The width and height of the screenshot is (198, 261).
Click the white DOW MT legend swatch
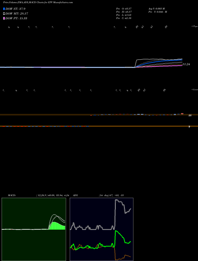(4, 13)
